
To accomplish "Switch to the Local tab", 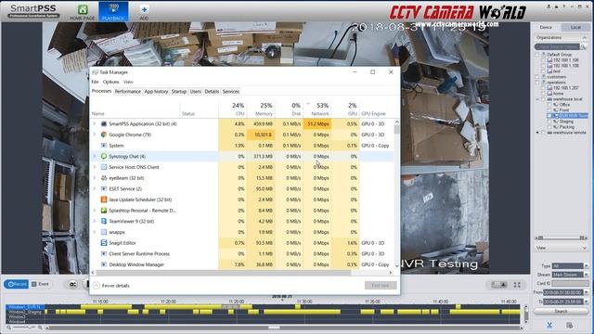I will click(575, 27).
